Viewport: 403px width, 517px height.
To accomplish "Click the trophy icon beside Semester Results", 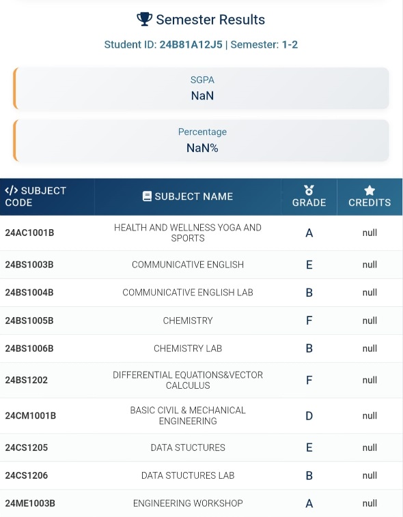I will click(144, 19).
